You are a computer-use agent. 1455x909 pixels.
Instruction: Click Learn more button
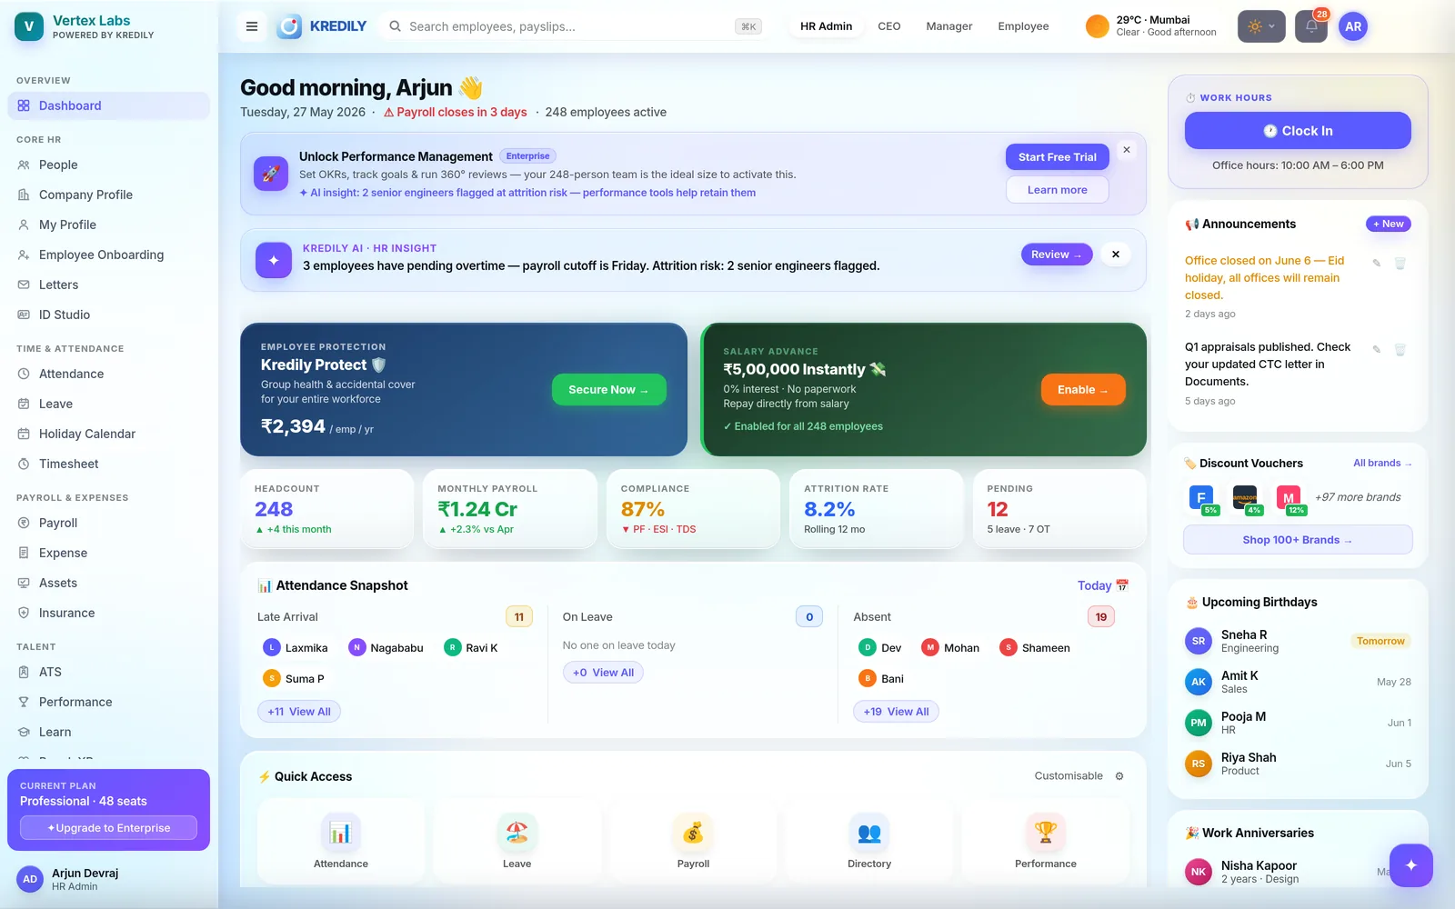[x=1057, y=190]
